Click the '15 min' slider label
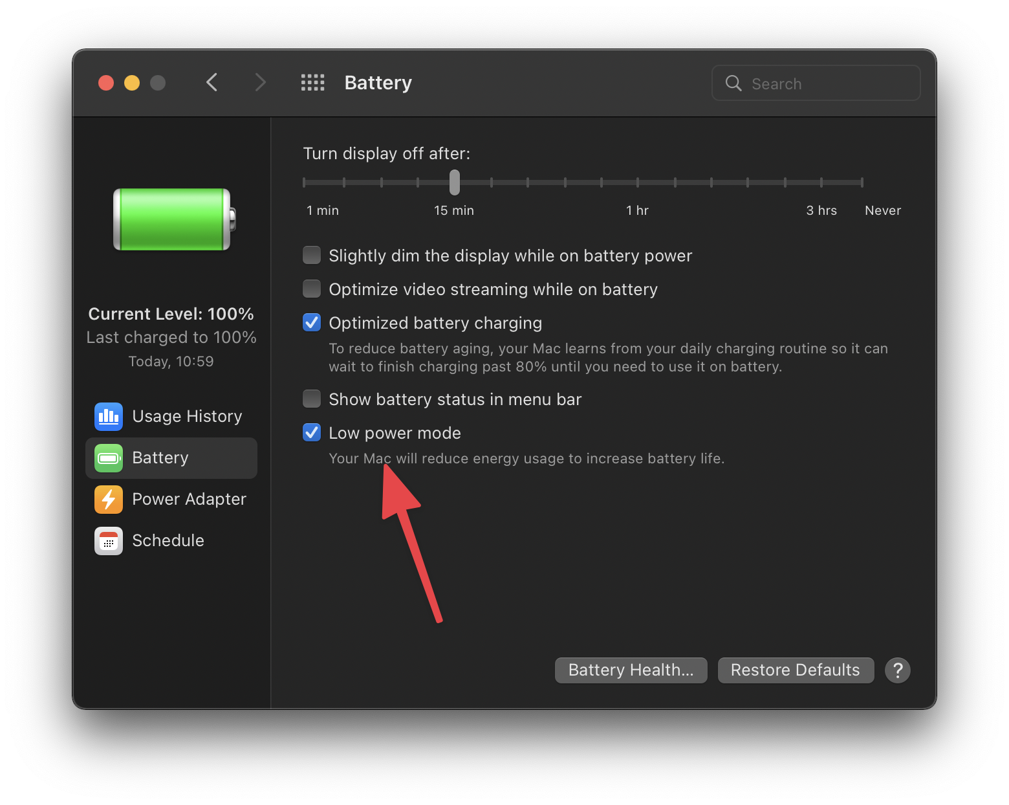This screenshot has width=1009, height=805. click(454, 210)
